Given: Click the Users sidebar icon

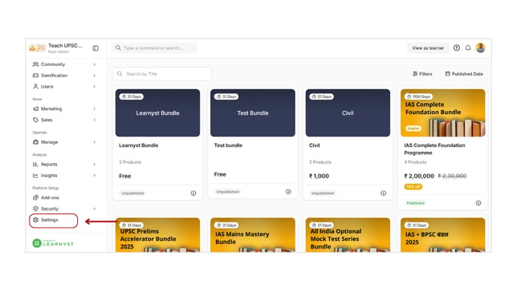Looking at the screenshot, I should pyautogui.click(x=35, y=87).
